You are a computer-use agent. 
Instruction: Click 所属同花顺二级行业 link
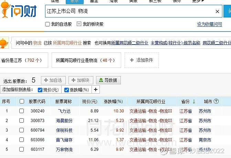click(x=130, y=43)
